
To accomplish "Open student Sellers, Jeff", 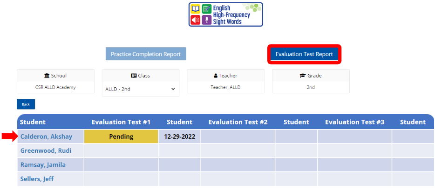I will click(37, 179).
